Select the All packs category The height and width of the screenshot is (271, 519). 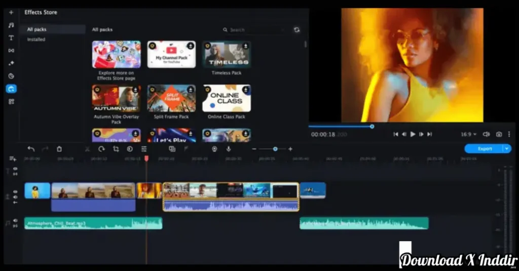tap(53, 29)
